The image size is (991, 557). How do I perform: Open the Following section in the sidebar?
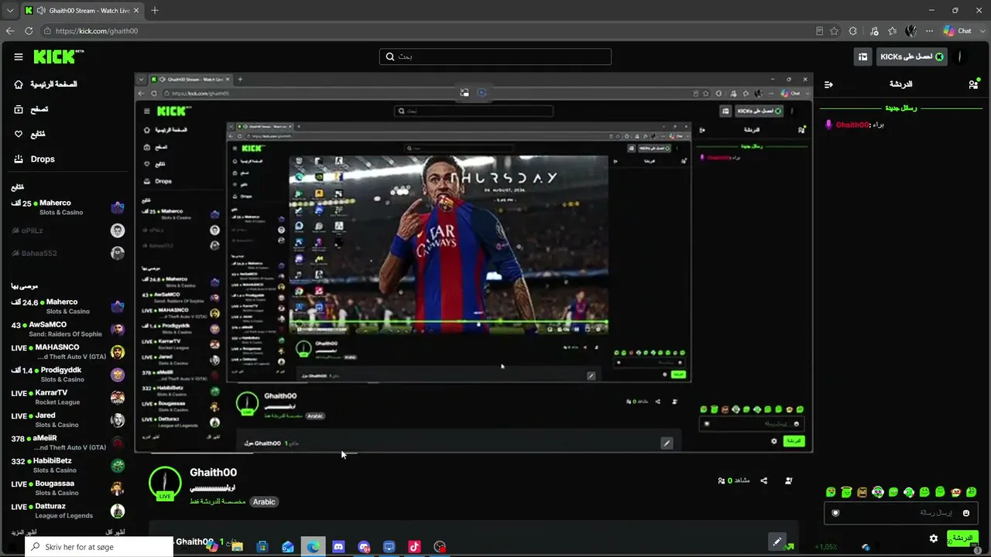click(x=30, y=135)
